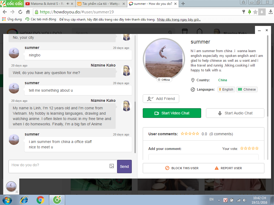Block this user

182,168
